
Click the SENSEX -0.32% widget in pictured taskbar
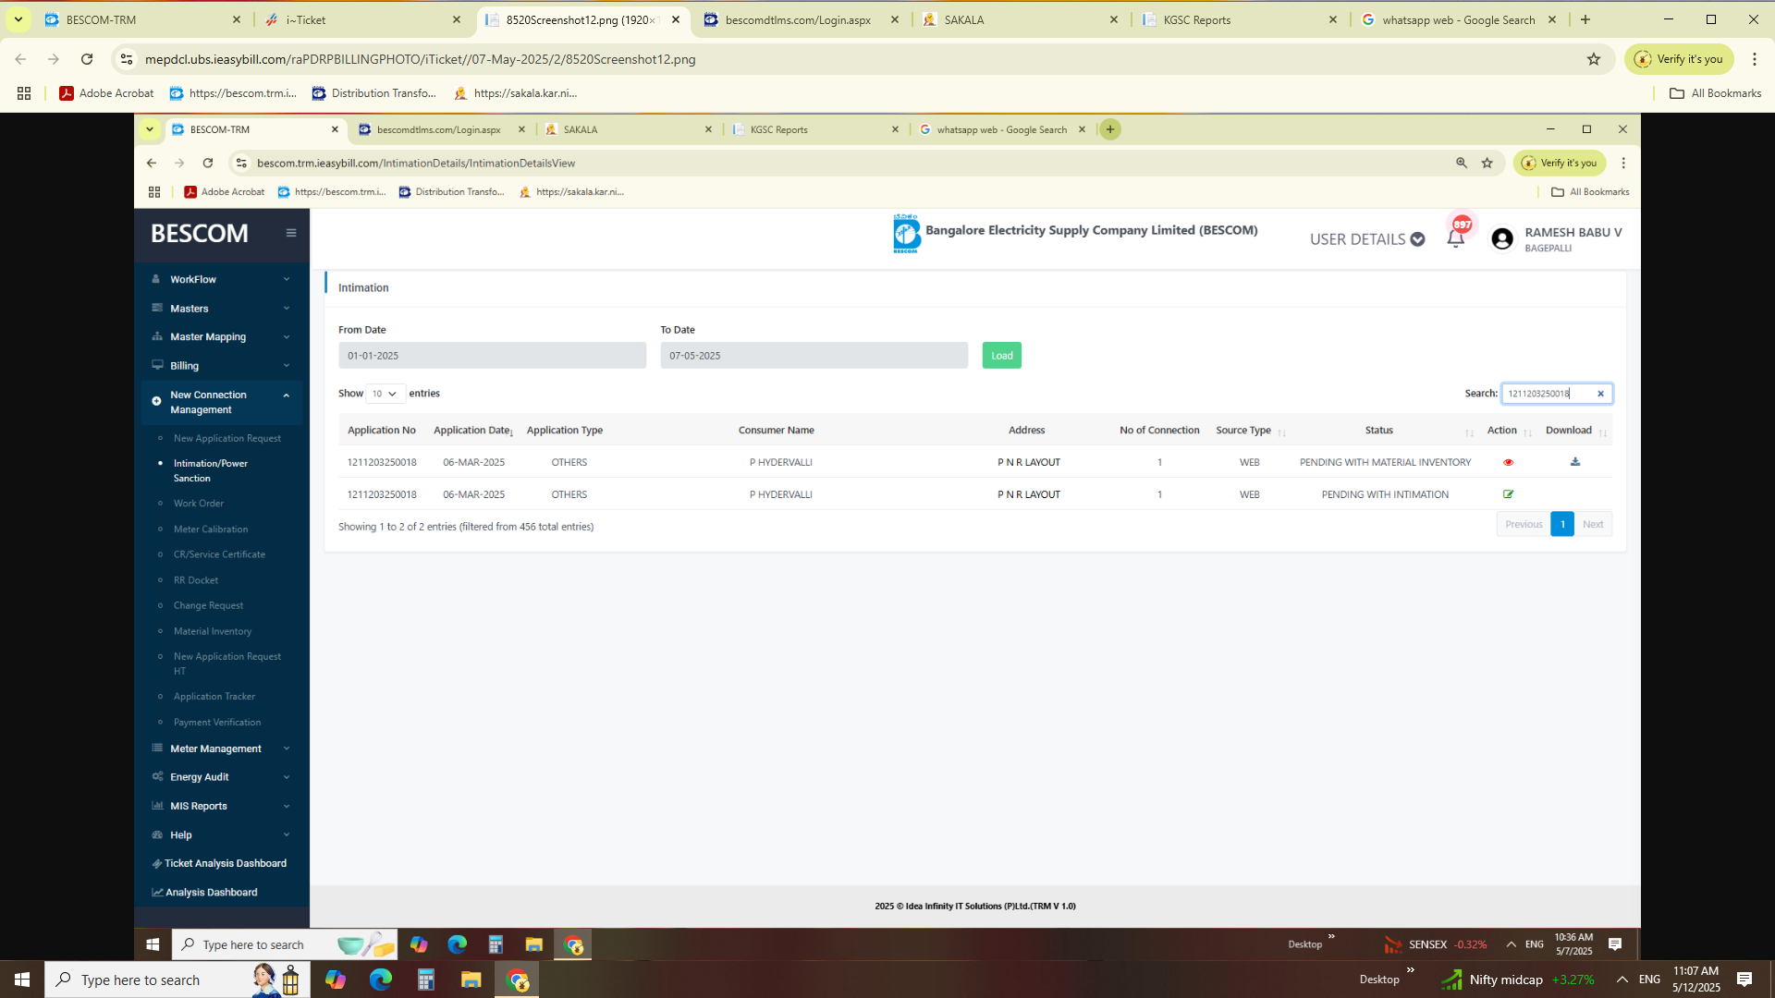1435,944
